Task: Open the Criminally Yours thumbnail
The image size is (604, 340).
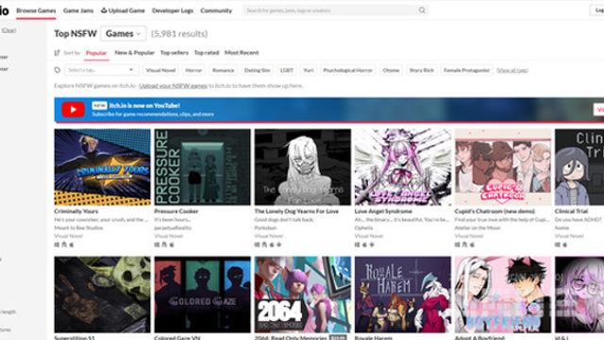Action: (103, 167)
